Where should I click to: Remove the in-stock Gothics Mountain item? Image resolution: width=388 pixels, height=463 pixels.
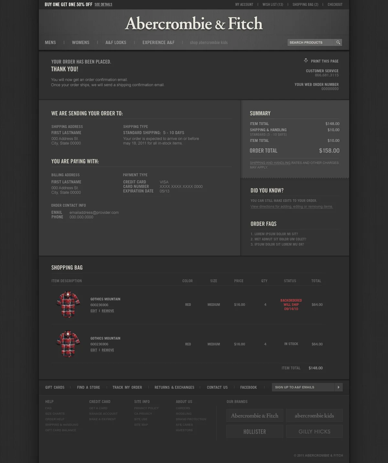(108, 350)
